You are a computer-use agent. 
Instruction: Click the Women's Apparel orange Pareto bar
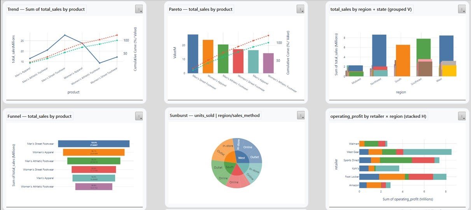tap(208, 56)
